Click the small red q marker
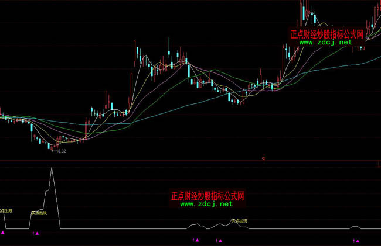The height and width of the screenshot is (246, 381). click(263, 158)
